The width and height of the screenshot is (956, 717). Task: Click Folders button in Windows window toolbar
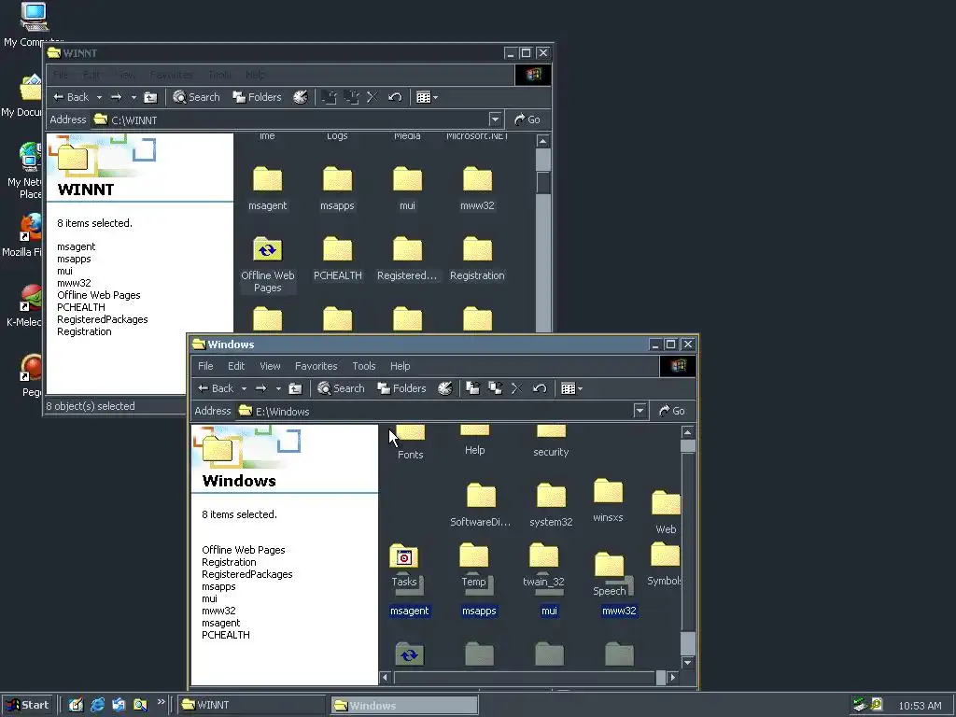(x=401, y=388)
